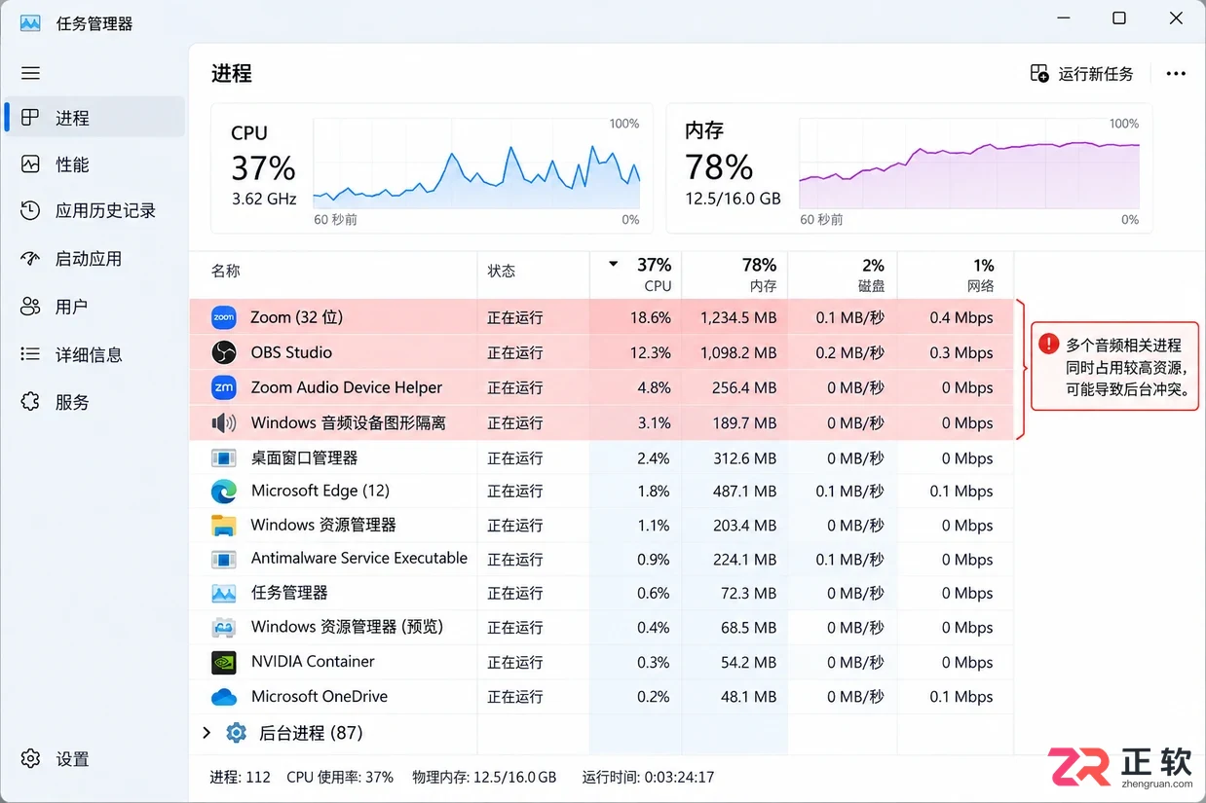Click the 运行新任务 plus icon
This screenshot has width=1206, height=803.
click(x=1039, y=74)
